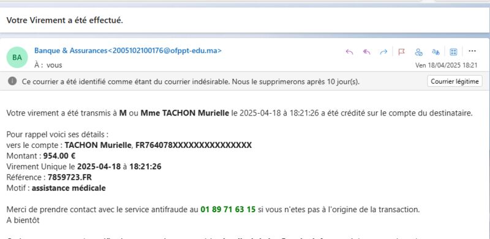
Task: Click Virement Unique date 2025-04-18
Action: pyautogui.click(x=99, y=167)
